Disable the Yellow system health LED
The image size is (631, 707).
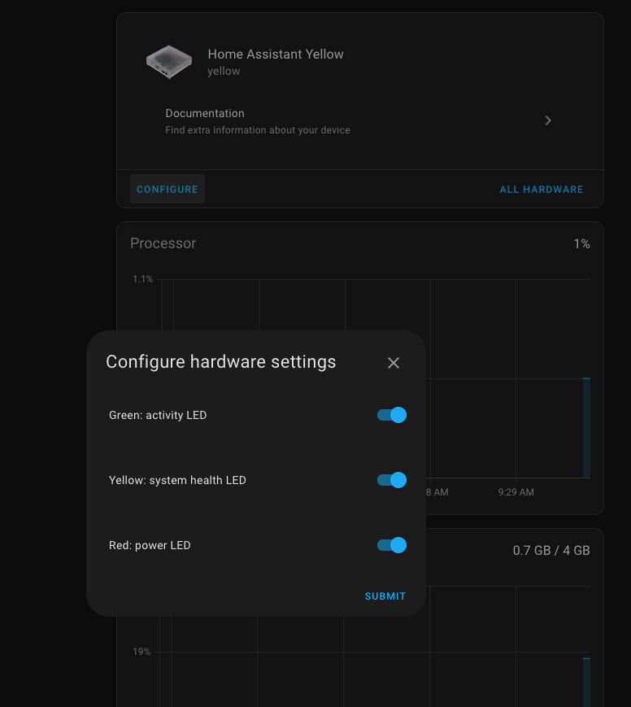[392, 480]
